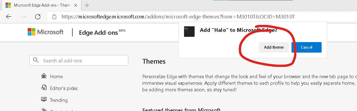Go to the Trending category
Viewport: 357px width, 111px height.
click(59, 100)
